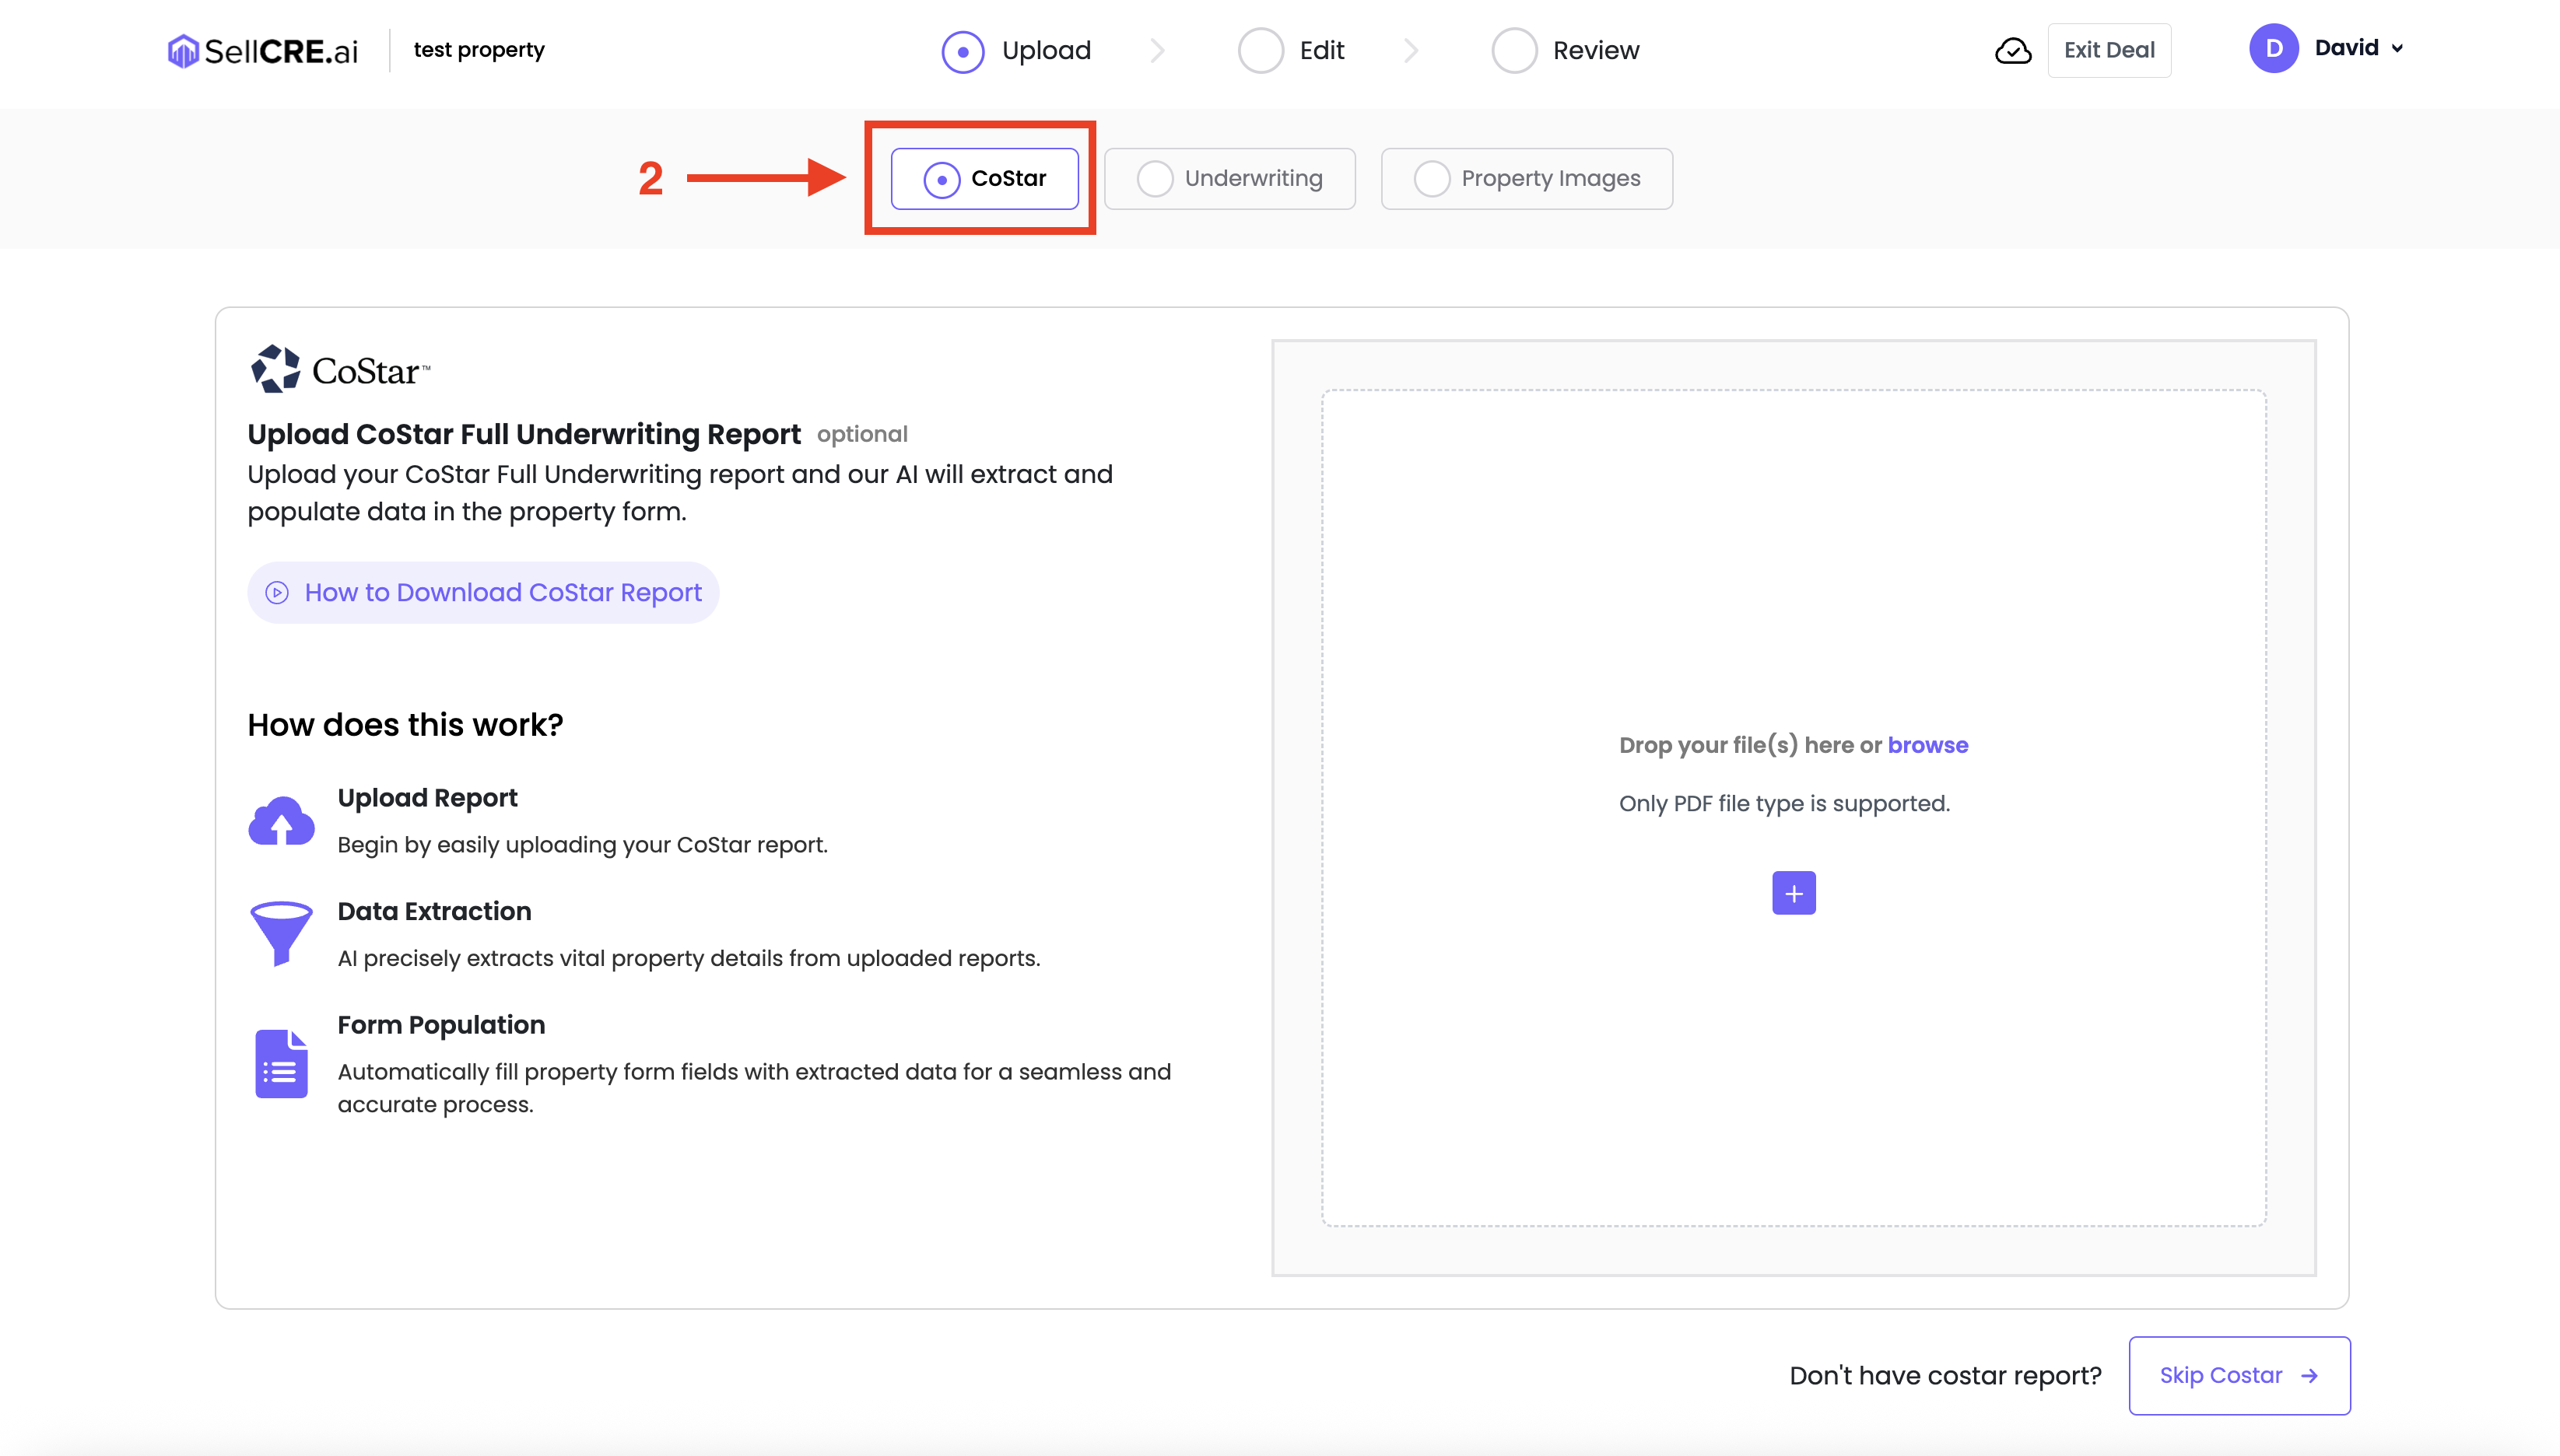The height and width of the screenshot is (1456, 2560).
Task: Click the browse link in dropzone
Action: tap(1927, 745)
